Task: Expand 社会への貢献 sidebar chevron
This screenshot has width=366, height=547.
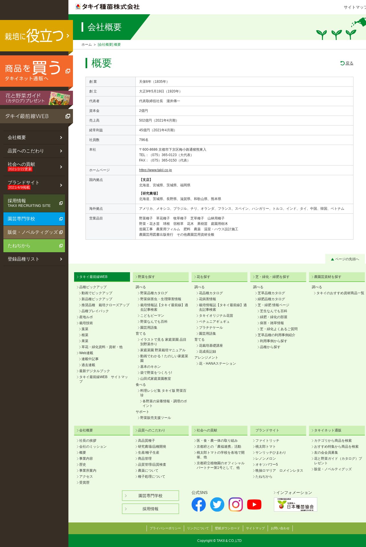Action: click(61, 167)
